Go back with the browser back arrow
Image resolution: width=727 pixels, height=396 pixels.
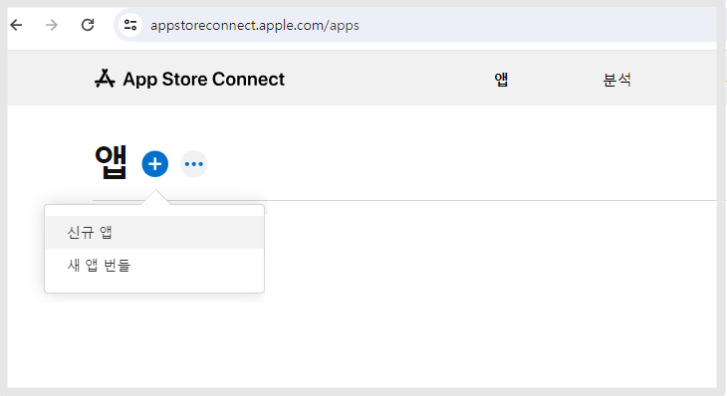click(x=17, y=25)
